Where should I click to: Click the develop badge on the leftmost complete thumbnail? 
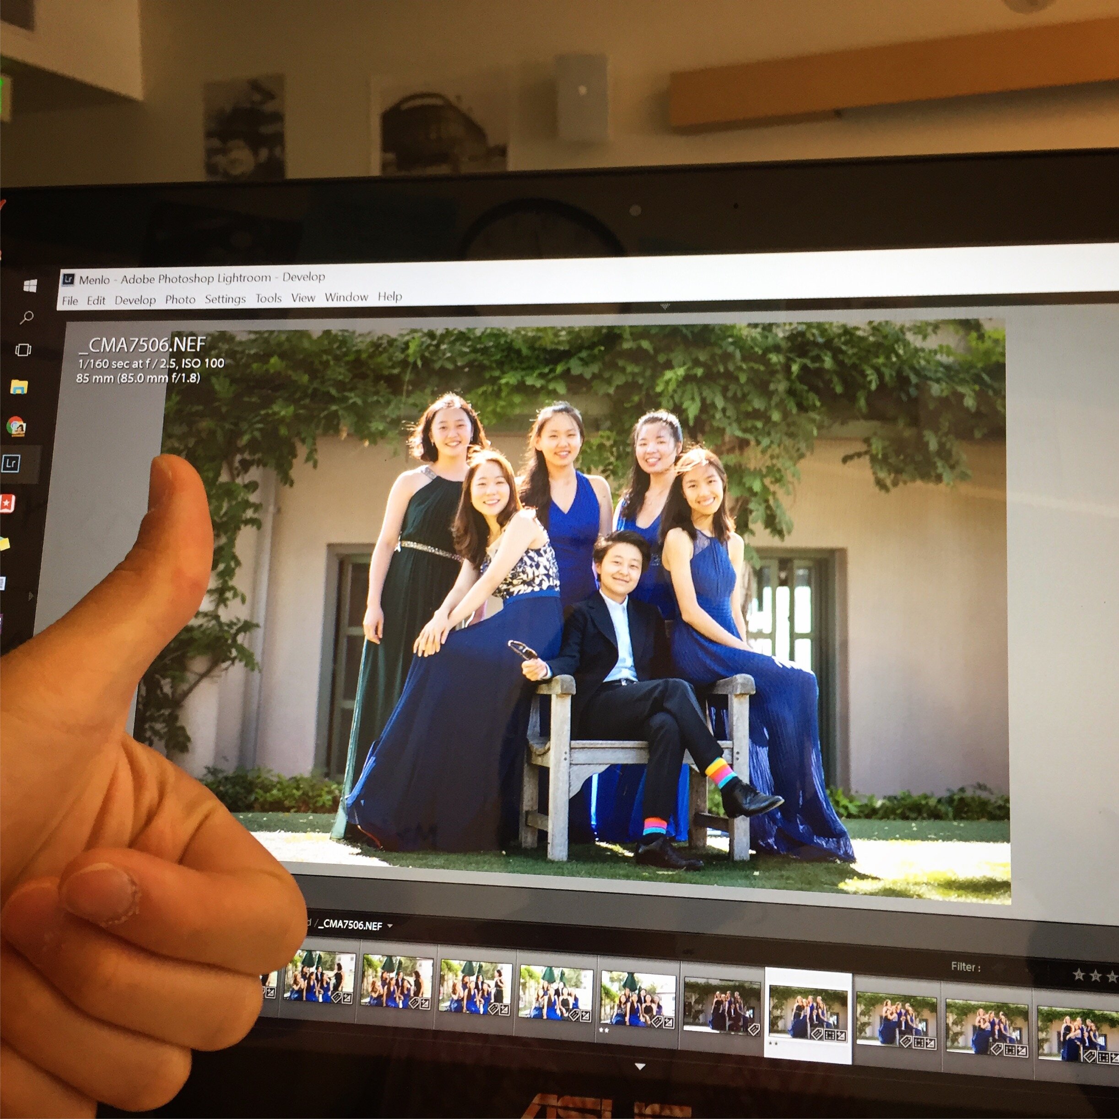click(x=347, y=998)
